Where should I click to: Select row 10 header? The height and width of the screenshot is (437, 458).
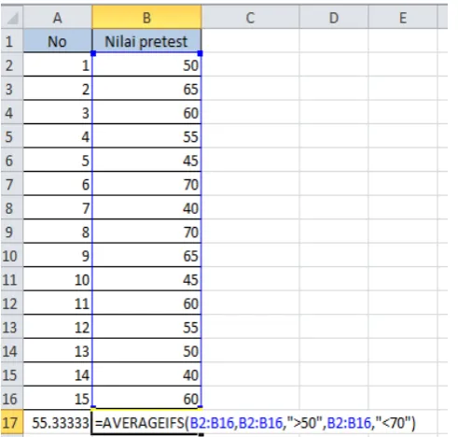[x=12, y=255]
